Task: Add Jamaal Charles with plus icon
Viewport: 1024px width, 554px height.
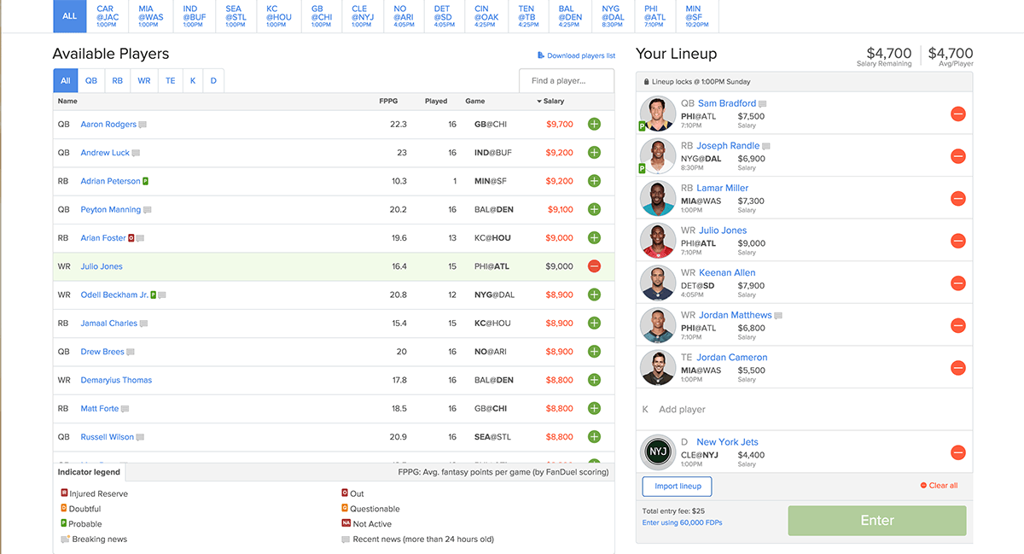Action: coord(594,324)
